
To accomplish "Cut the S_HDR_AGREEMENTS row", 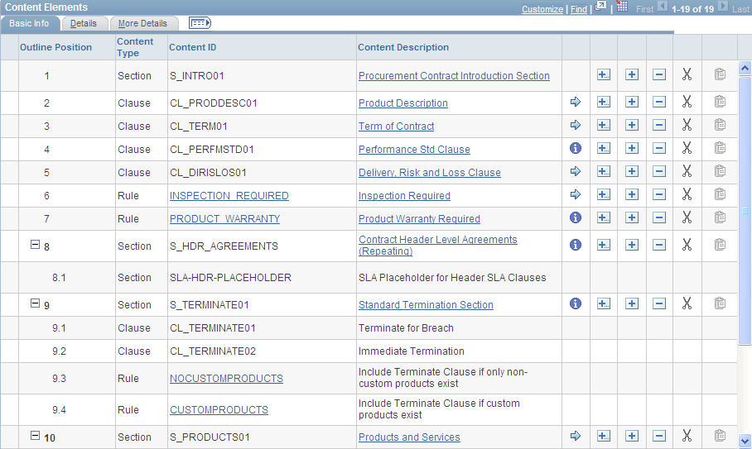I will [687, 245].
